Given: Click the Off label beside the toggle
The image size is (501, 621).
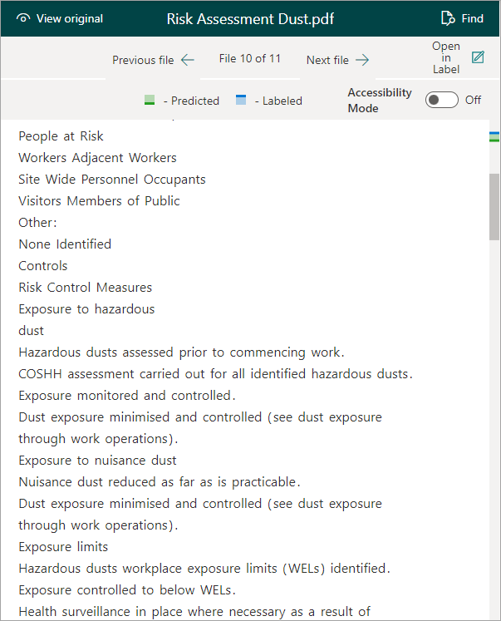Looking at the screenshot, I should pos(473,100).
